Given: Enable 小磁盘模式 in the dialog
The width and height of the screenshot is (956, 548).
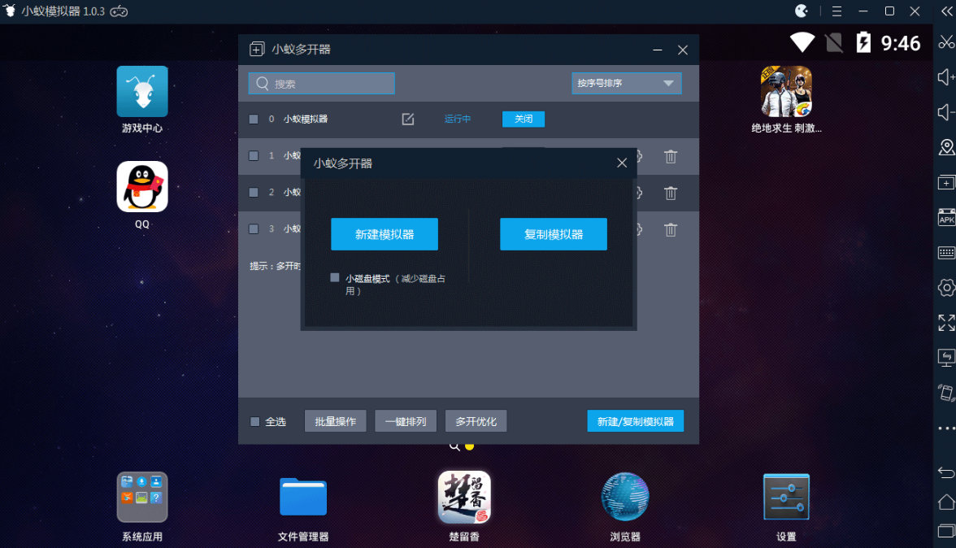Looking at the screenshot, I should click(x=334, y=277).
